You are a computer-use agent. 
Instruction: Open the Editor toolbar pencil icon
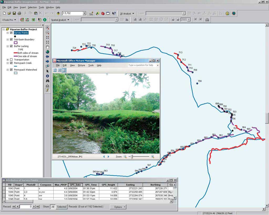91,13
